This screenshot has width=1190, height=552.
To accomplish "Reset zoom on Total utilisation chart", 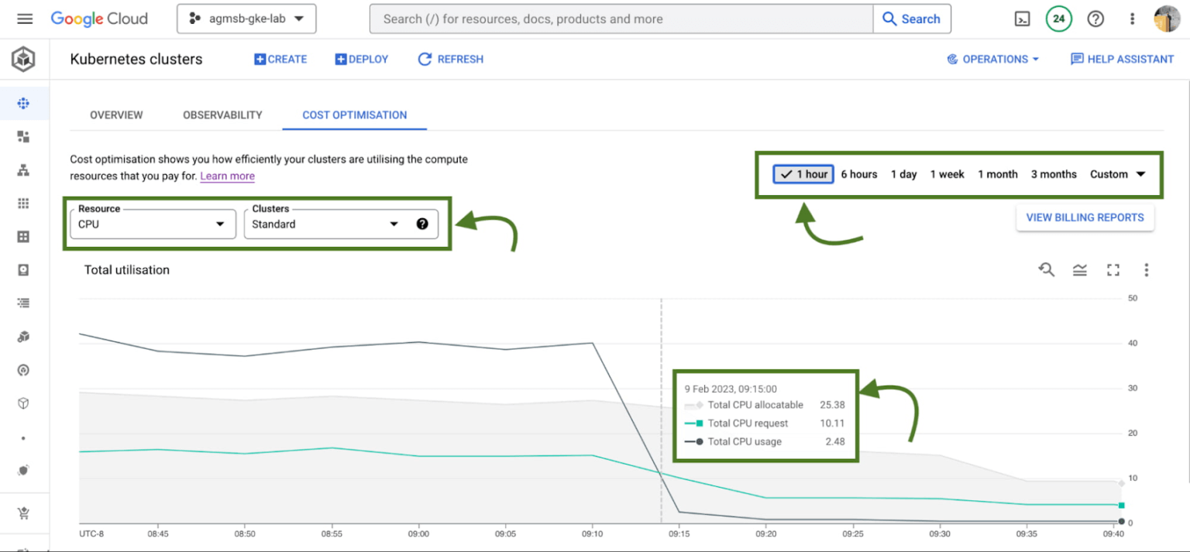I will click(1047, 269).
